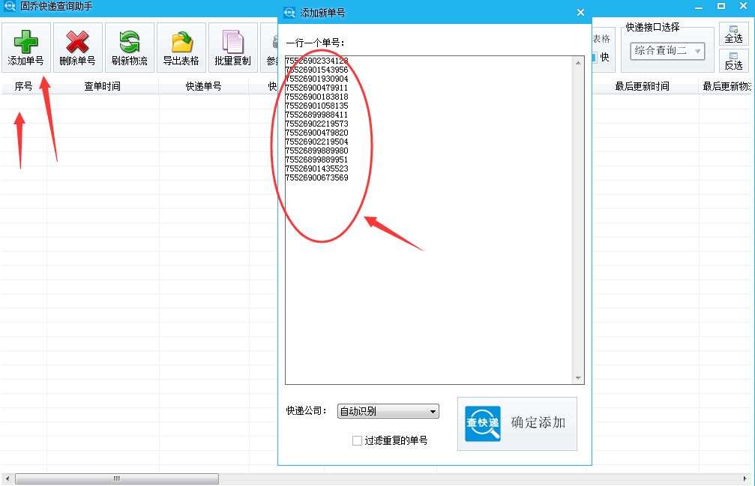Screen dimensions: 755x486
Task: Expand the 自动识别 selection list
Action: tap(388, 411)
